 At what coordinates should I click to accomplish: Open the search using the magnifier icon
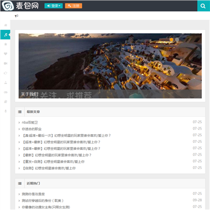point(203,6)
